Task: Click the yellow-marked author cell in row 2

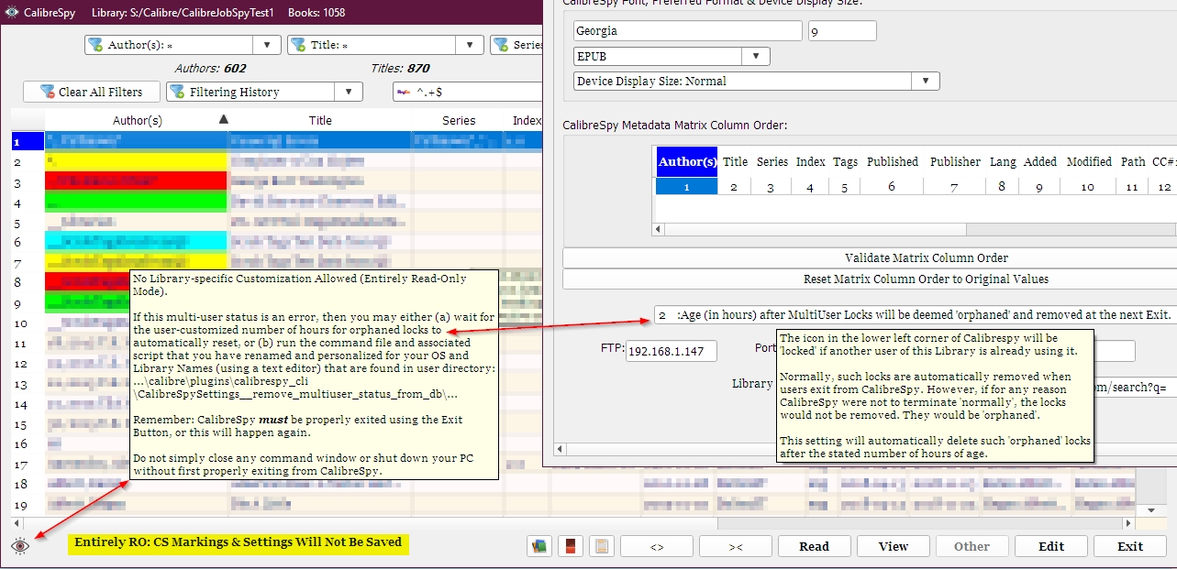Action: coord(137,161)
